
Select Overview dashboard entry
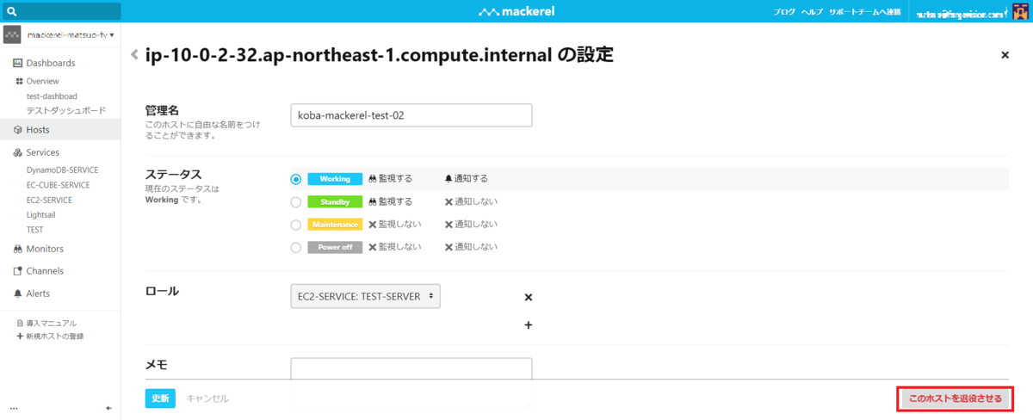[x=42, y=81]
